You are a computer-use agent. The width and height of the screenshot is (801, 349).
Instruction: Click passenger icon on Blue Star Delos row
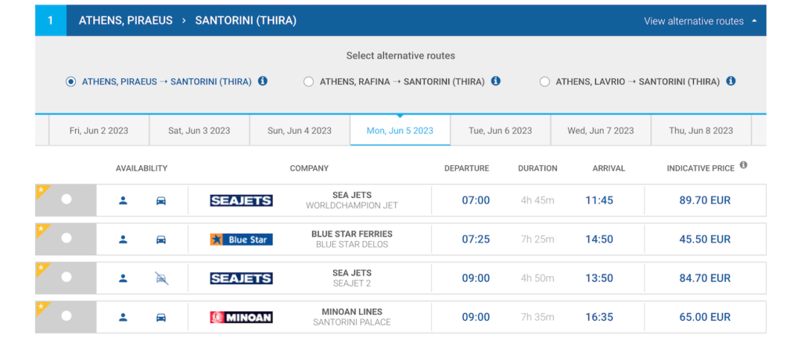[x=123, y=239]
